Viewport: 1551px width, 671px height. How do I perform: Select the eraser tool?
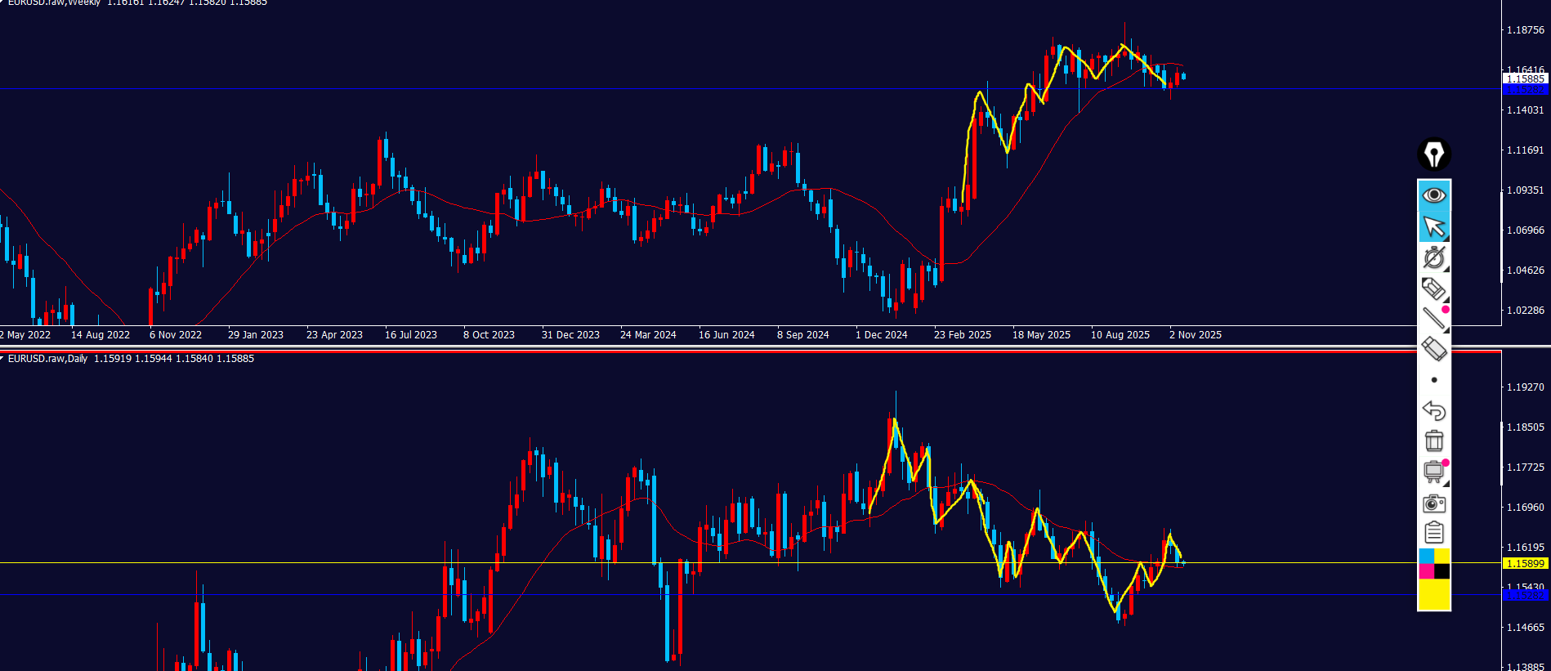coord(1433,349)
